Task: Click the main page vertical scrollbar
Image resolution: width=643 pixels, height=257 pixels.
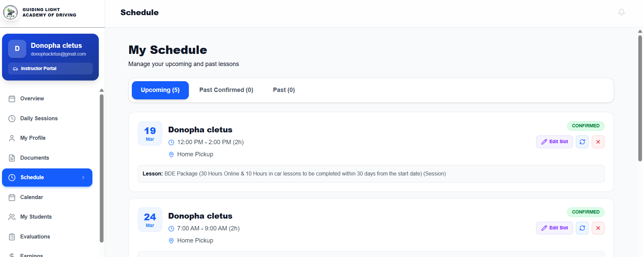Action: pos(640,98)
